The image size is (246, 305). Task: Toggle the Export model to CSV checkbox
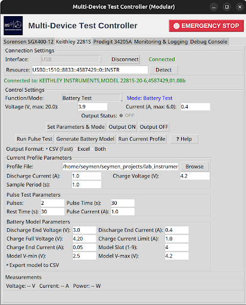point(33,265)
